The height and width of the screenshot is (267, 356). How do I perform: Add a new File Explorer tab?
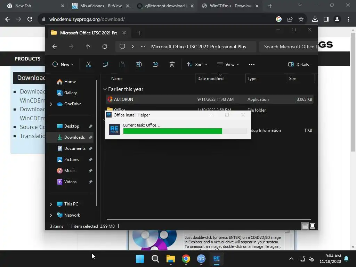click(139, 33)
